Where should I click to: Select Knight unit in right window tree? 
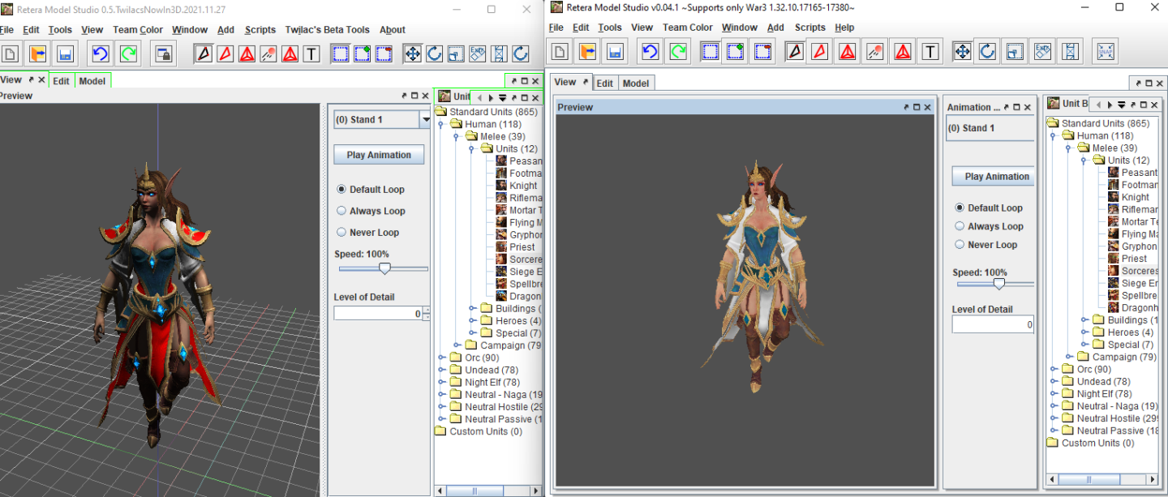pos(1136,197)
